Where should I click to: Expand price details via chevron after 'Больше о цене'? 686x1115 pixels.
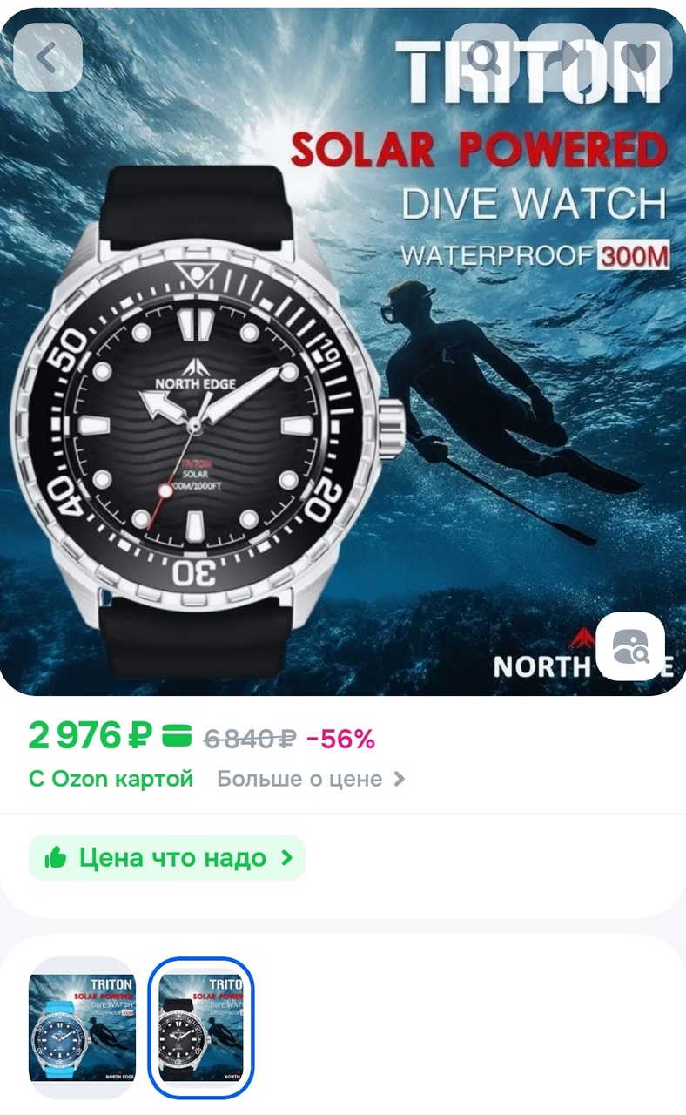pyautogui.click(x=400, y=779)
